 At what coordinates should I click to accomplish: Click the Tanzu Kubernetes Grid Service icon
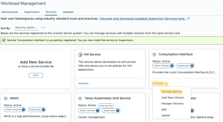(x=80, y=98)
